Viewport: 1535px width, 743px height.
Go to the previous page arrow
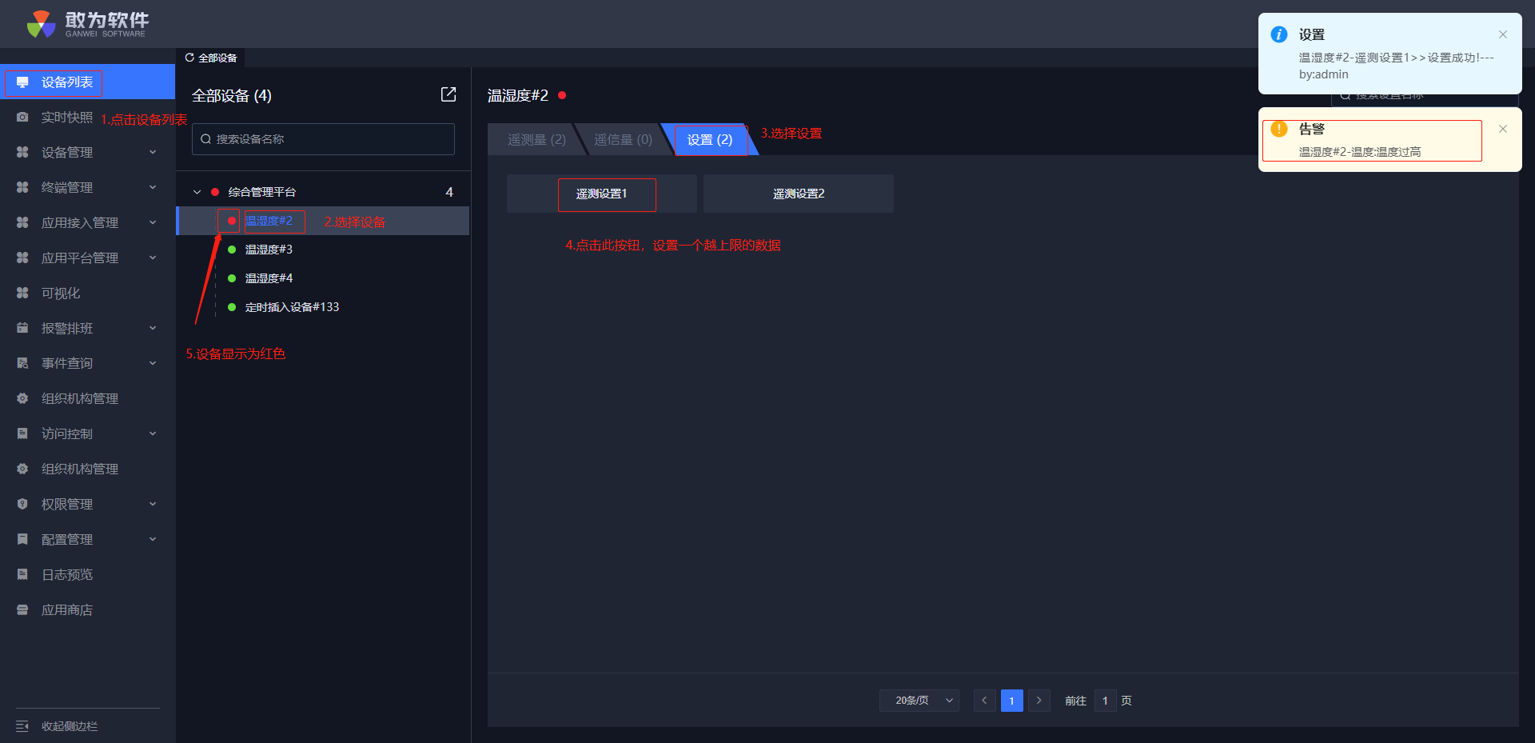click(x=984, y=701)
